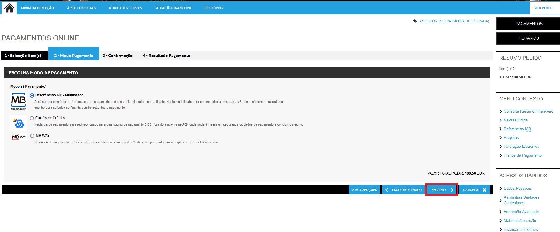
Task: Open Inscrição a Exames link
Action: point(521,230)
